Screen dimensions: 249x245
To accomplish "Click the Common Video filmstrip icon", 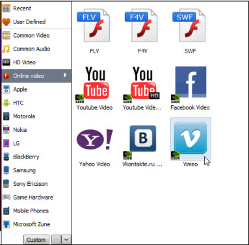I will 7,35.
